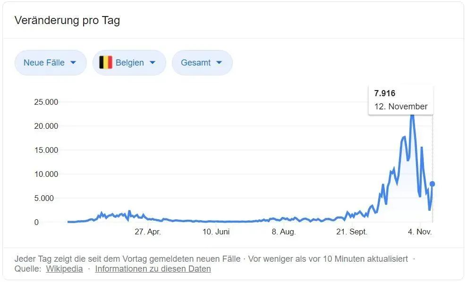
Task: Click the arrow beside Belgien
Action: pos(153,63)
